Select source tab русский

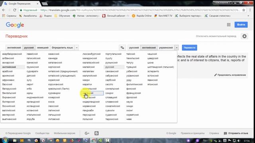[x=29, y=48]
